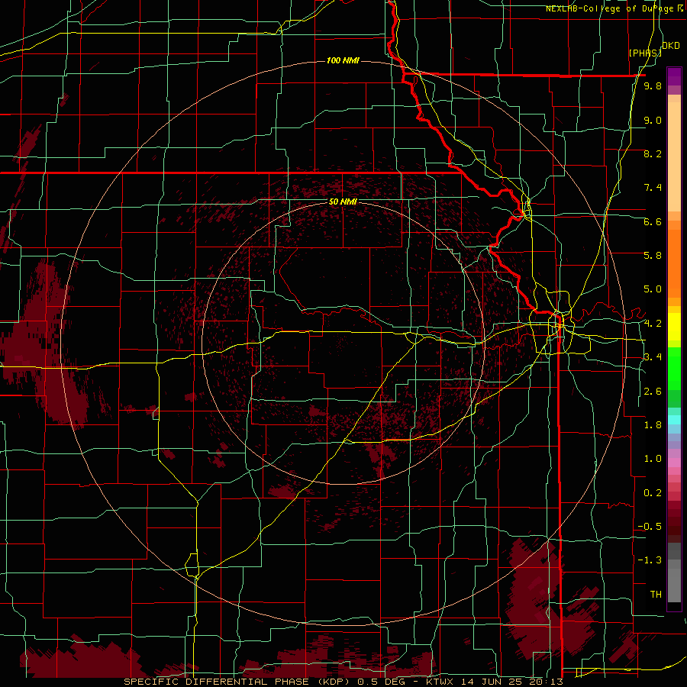This screenshot has width=687, height=687.
Task: Click the 0.2 scale value
Action: tap(653, 493)
